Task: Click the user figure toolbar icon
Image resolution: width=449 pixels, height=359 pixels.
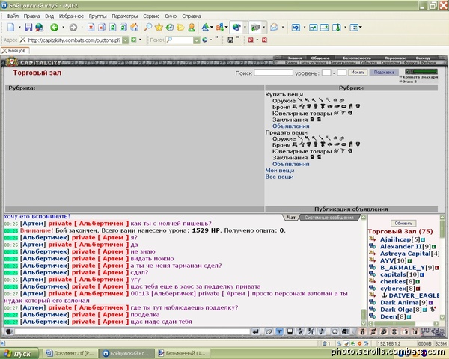Action: tap(192, 28)
